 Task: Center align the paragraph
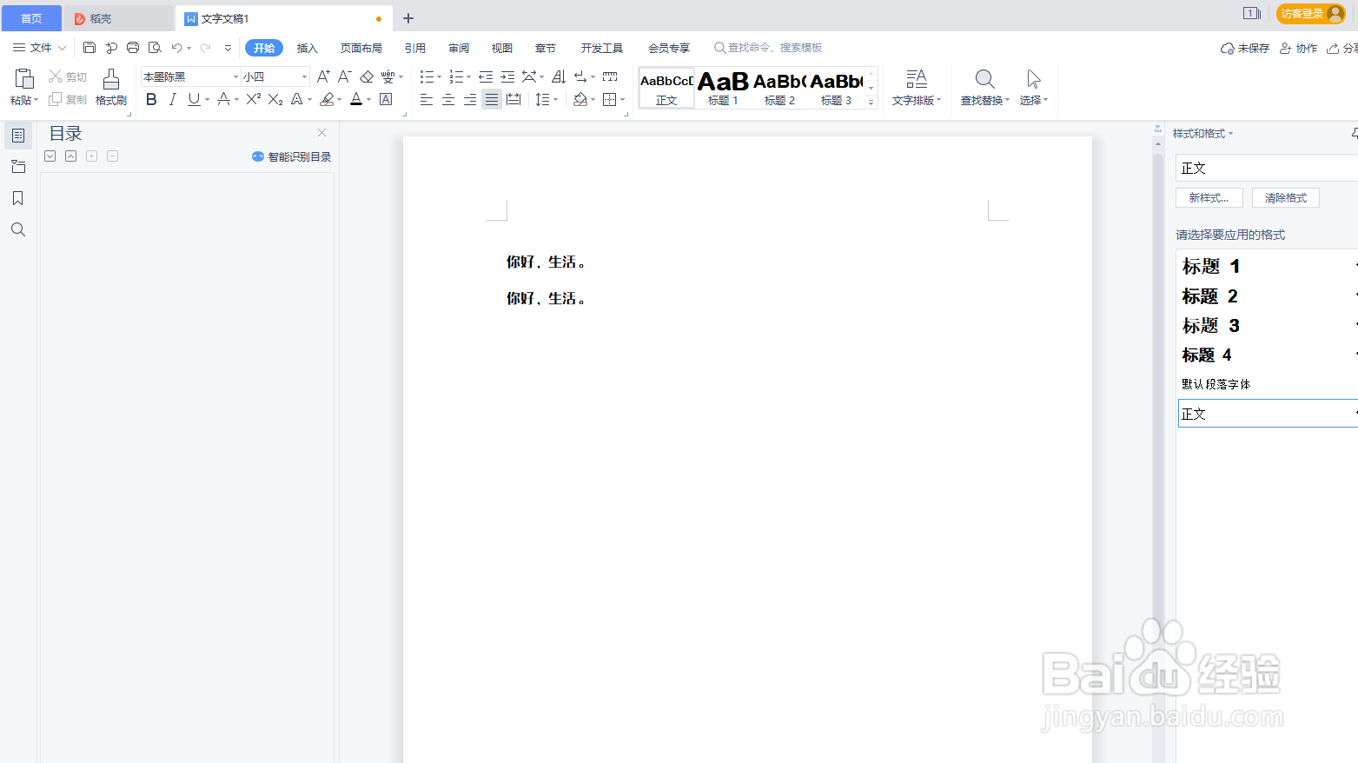pyautogui.click(x=448, y=100)
